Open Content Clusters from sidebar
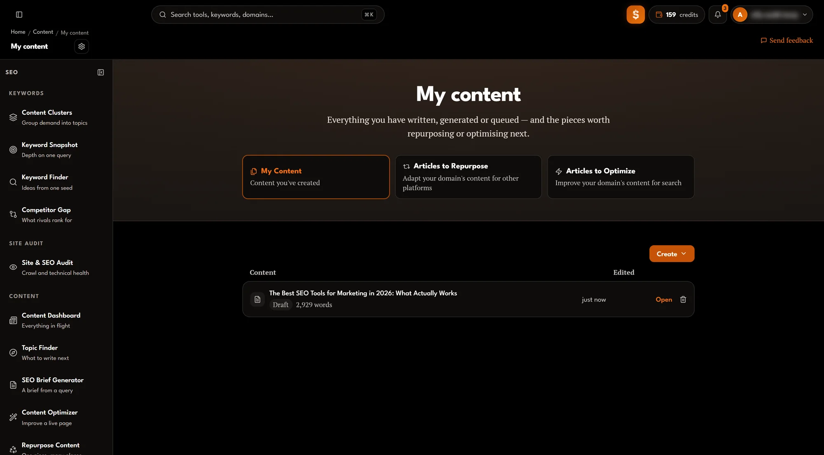This screenshot has width=824, height=455. click(x=56, y=117)
